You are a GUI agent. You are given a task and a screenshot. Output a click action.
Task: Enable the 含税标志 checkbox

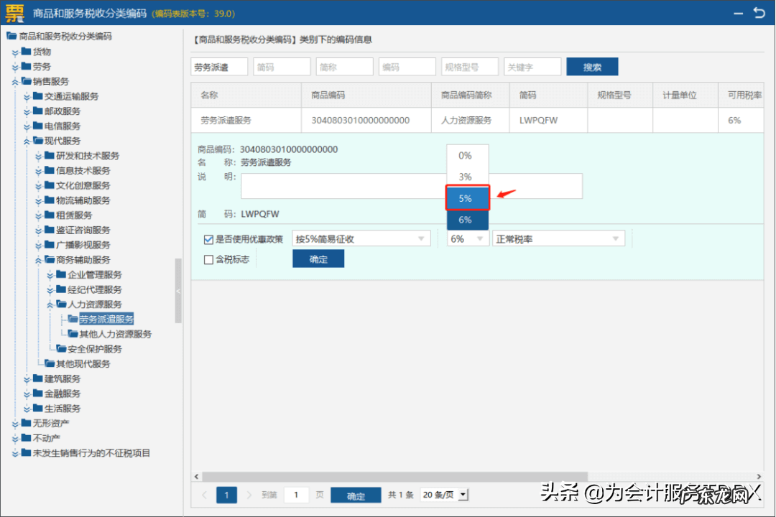click(208, 260)
